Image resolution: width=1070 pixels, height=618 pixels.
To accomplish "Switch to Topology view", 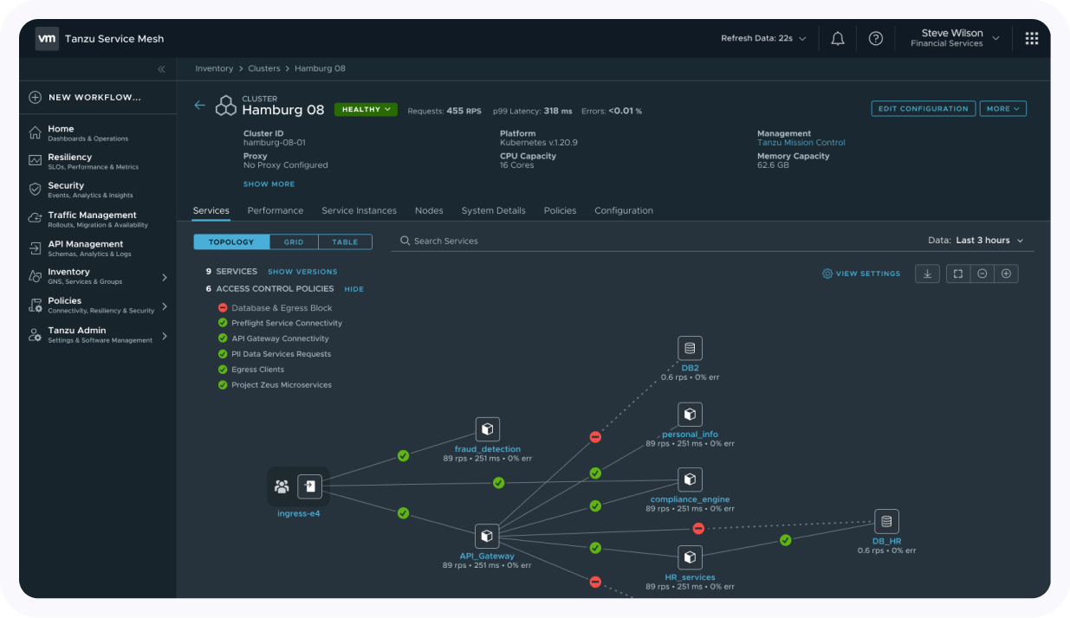I will pos(231,242).
